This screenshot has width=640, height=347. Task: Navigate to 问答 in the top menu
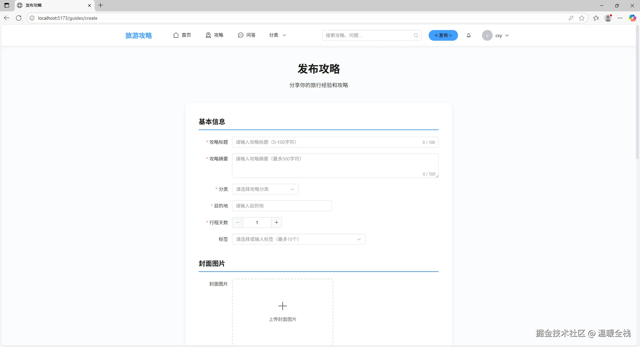pos(247,35)
